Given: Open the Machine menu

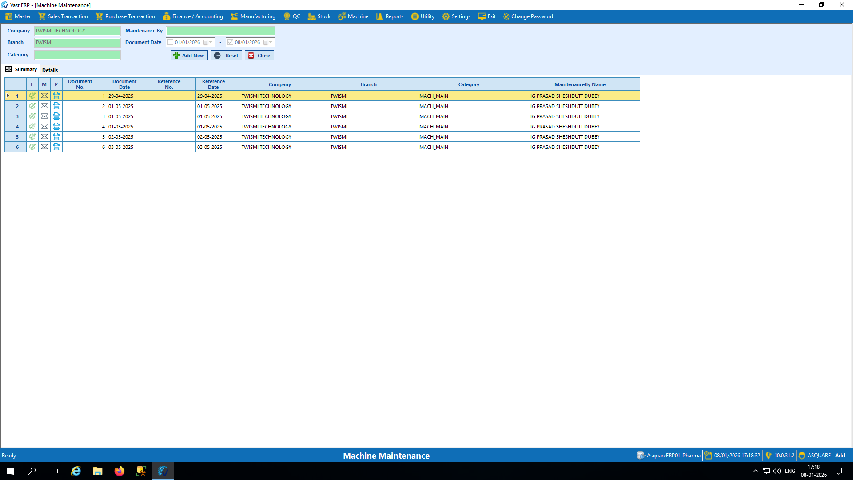Looking at the screenshot, I should coord(353,16).
